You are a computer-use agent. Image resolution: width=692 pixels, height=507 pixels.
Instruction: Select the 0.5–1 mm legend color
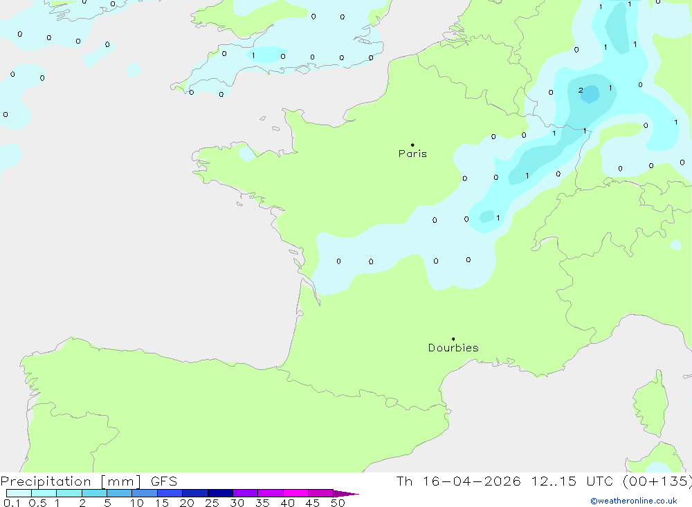tap(44, 493)
